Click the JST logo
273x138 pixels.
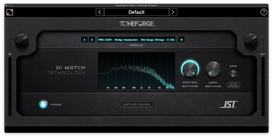229,104
